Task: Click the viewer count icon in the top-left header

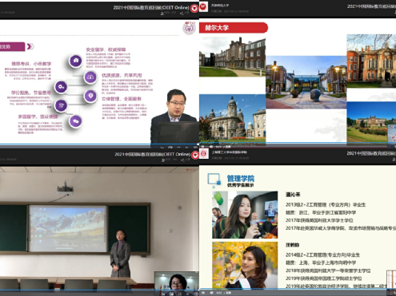Action: tap(162, 14)
